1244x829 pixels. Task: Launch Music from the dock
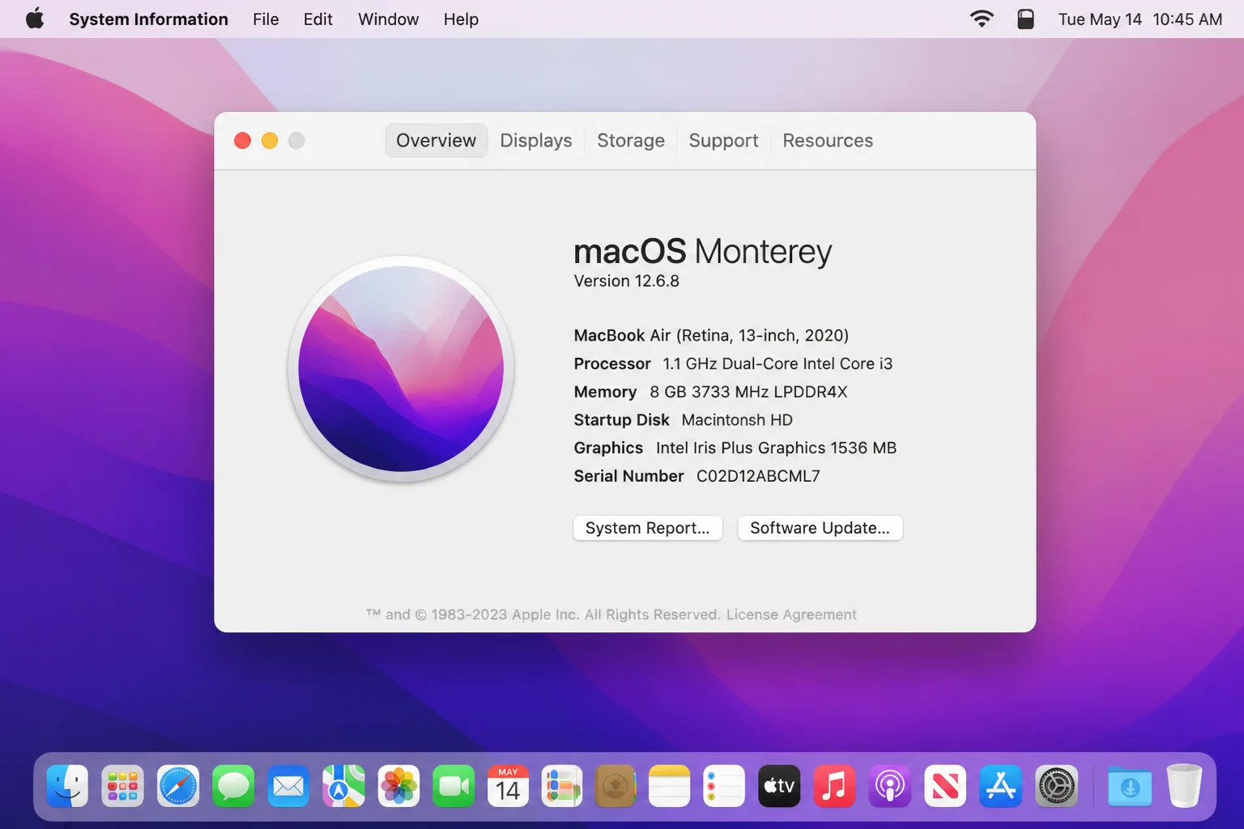(x=834, y=786)
